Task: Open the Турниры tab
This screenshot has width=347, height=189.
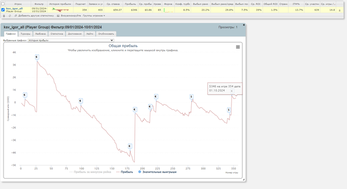Action: (x=25, y=34)
